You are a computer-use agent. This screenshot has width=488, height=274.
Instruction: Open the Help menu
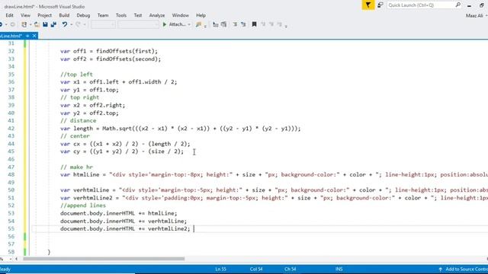pos(201,15)
